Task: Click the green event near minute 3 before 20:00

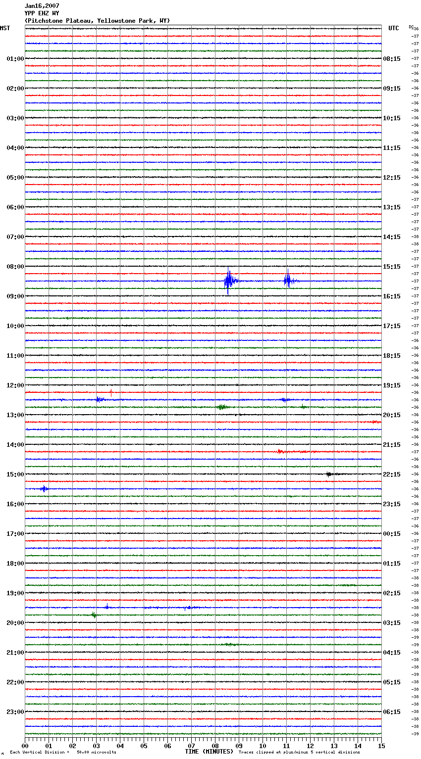Action: 94,615
